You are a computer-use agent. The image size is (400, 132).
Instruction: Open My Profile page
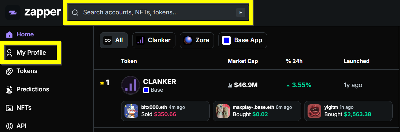[x=31, y=53]
